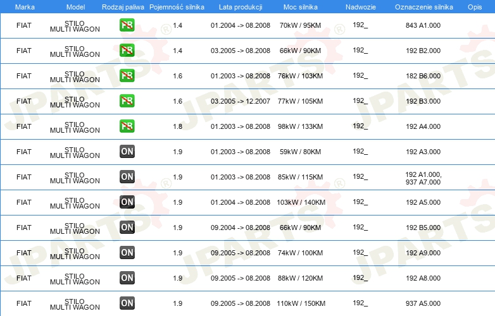The width and height of the screenshot is (495, 316).
Task: Click the Rodzaj paliwa column header
Action: (x=123, y=7)
